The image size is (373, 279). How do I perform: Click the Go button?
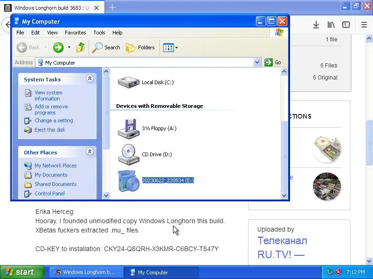pos(273,62)
